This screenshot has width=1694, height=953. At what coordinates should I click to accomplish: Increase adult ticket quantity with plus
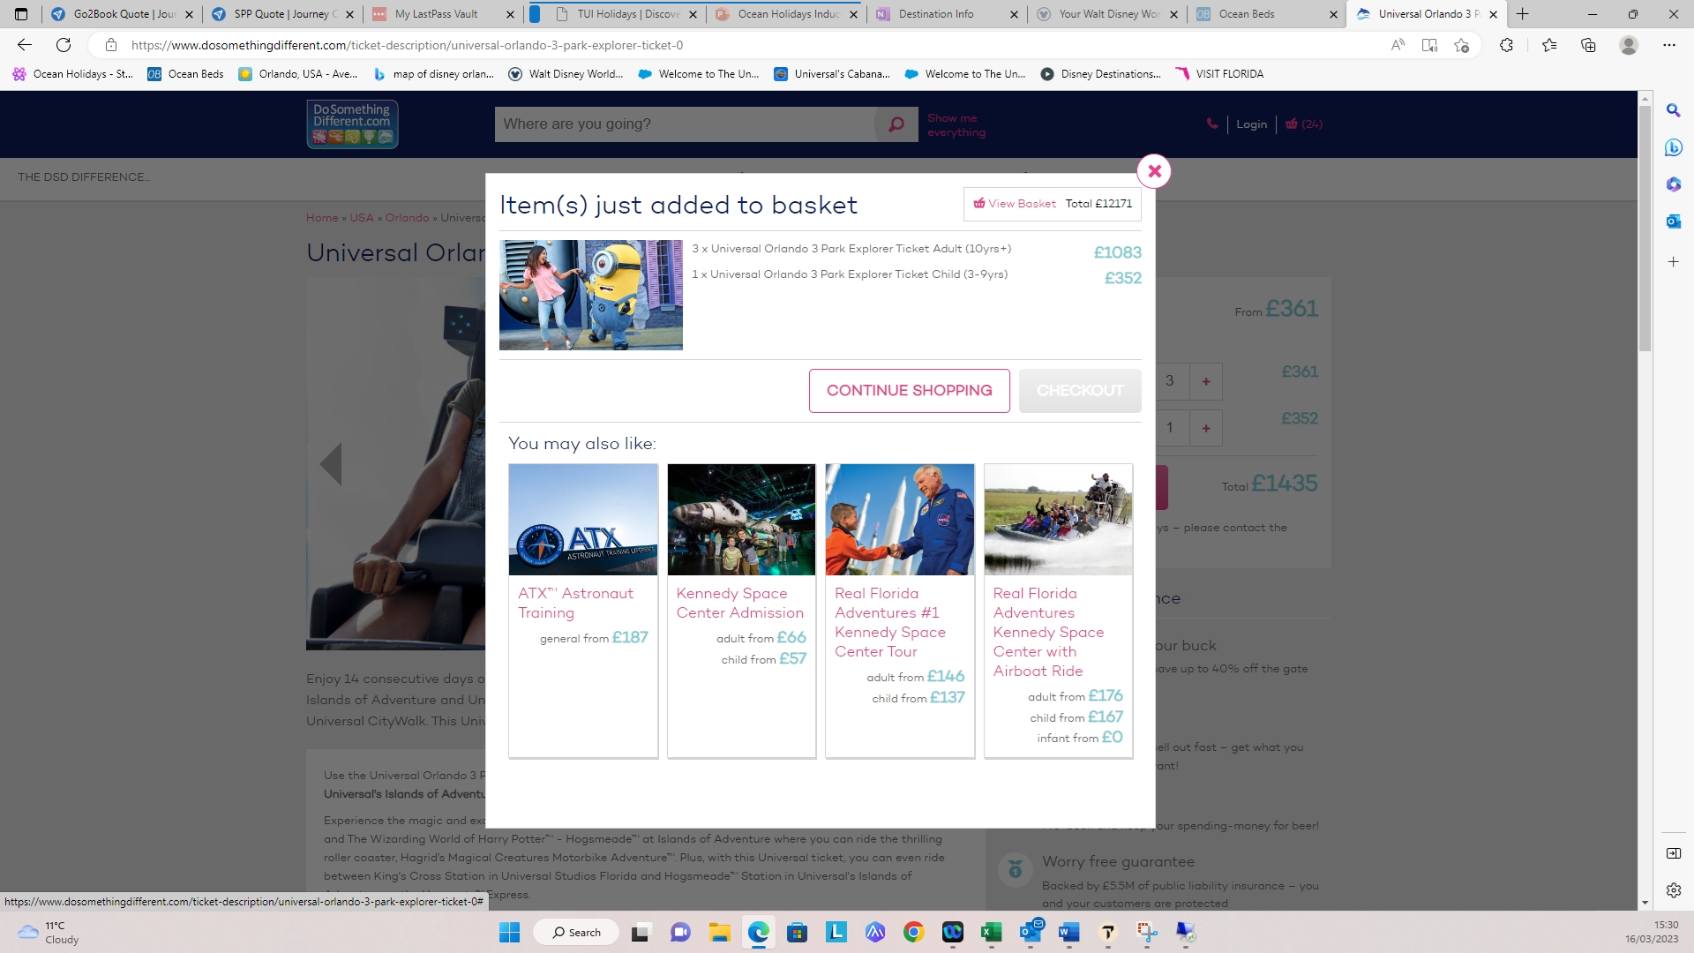click(x=1205, y=382)
